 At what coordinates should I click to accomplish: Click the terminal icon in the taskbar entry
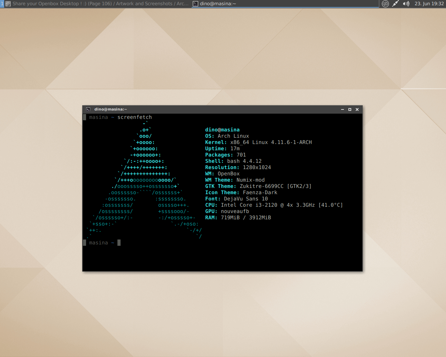click(195, 4)
